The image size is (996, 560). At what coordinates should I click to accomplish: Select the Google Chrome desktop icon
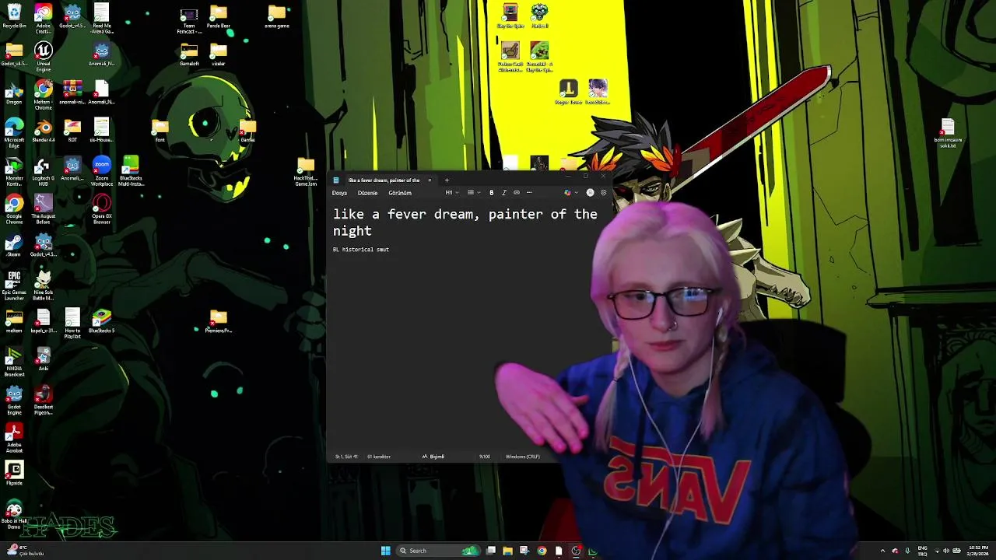tap(14, 210)
